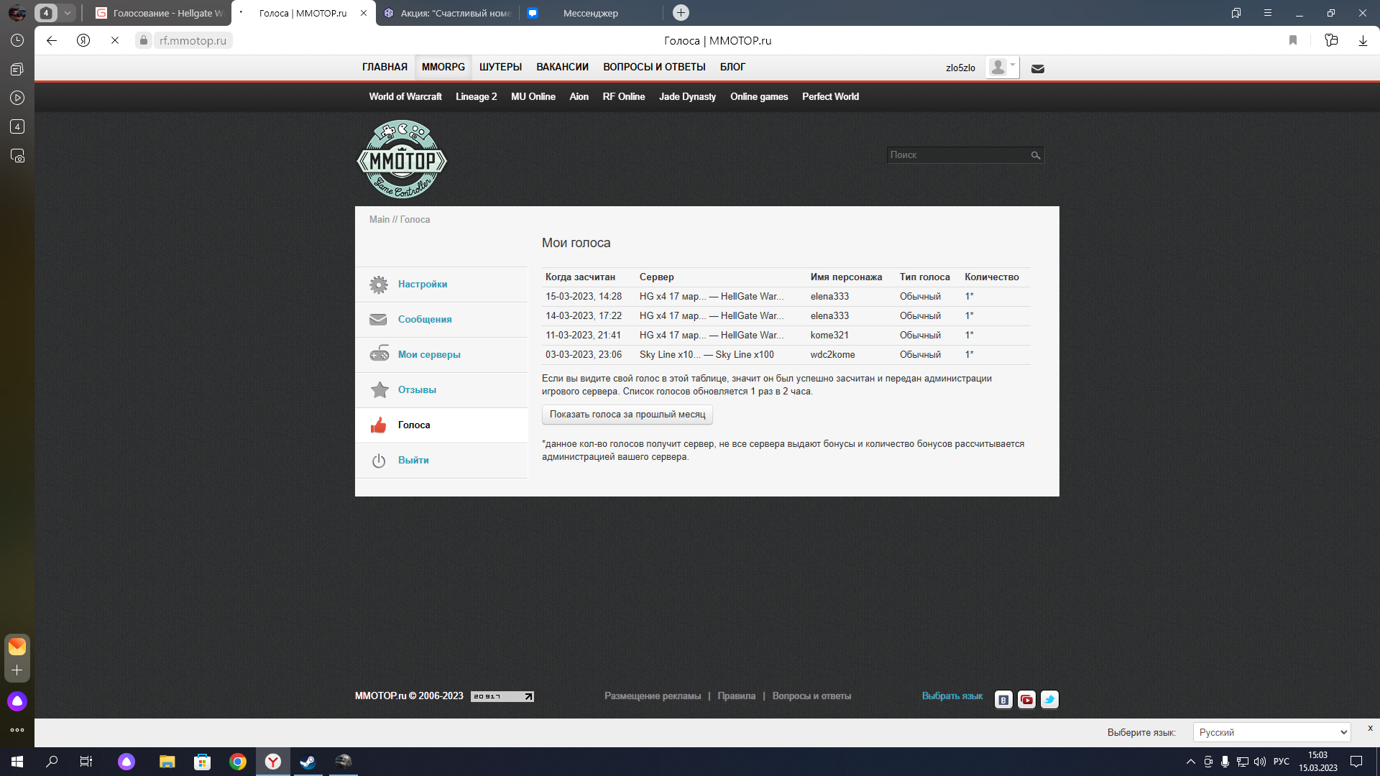Open RF Online link

tap(623, 97)
